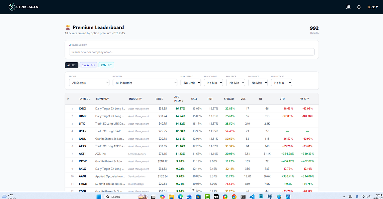Sort by VOL column header

[243, 99]
